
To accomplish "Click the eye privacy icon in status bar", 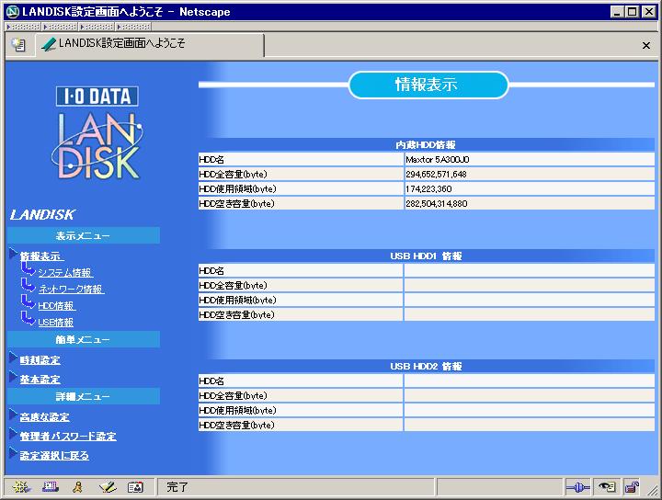I will [x=607, y=487].
